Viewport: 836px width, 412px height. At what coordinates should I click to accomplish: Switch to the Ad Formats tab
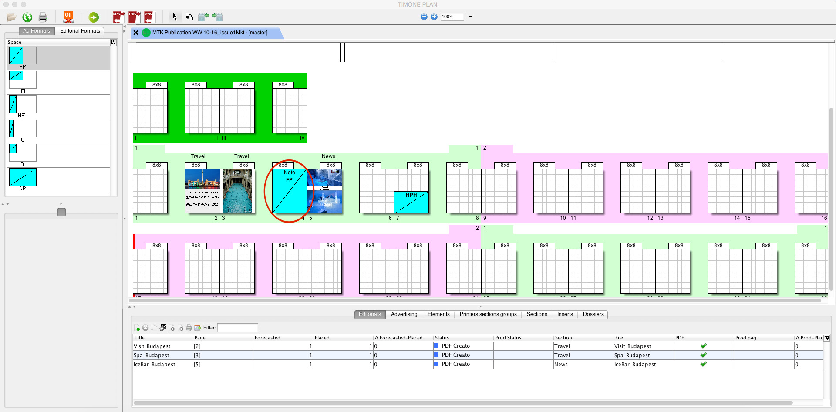37,31
